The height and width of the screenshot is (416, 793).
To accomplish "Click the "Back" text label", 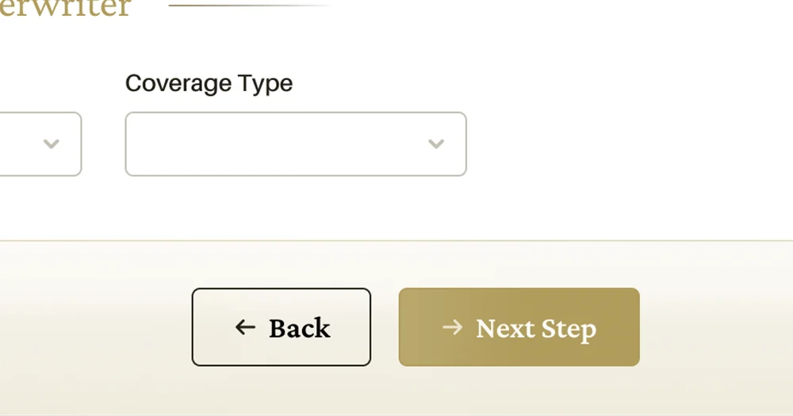I will coord(299,328).
